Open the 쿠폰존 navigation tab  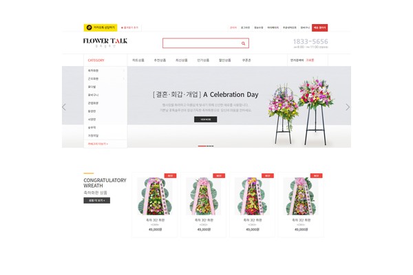pyautogui.click(x=246, y=60)
